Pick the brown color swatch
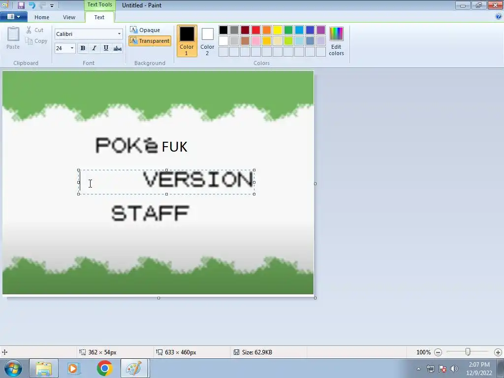This screenshot has height=378, width=504. 245,41
